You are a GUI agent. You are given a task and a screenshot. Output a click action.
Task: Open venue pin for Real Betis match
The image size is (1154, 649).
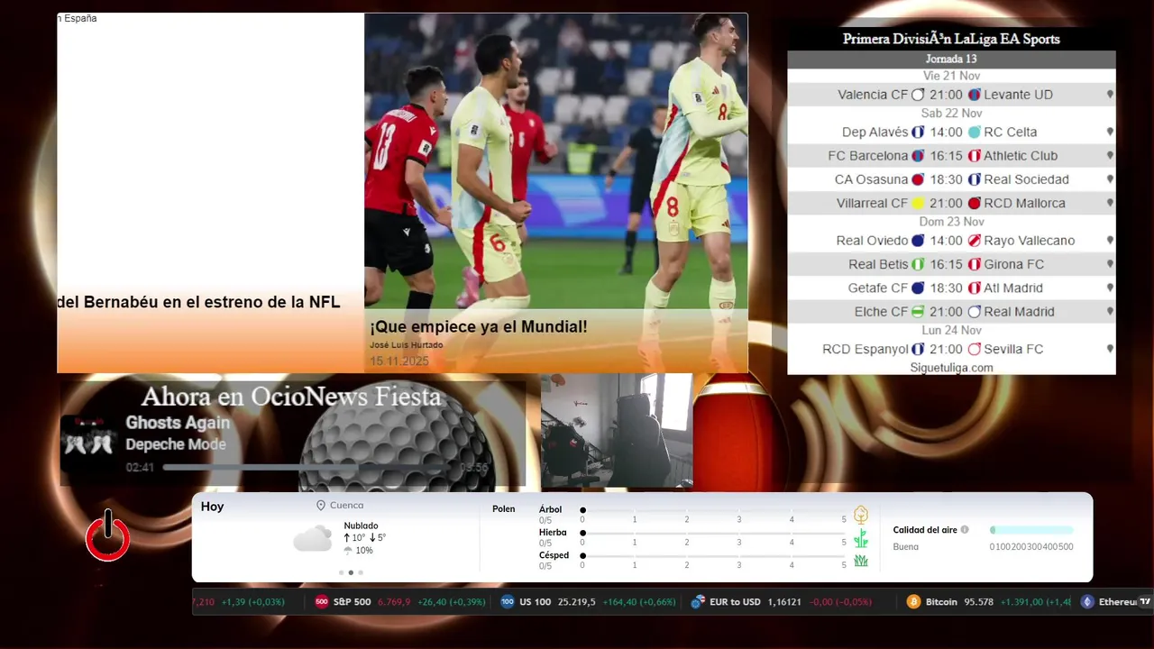1110,264
